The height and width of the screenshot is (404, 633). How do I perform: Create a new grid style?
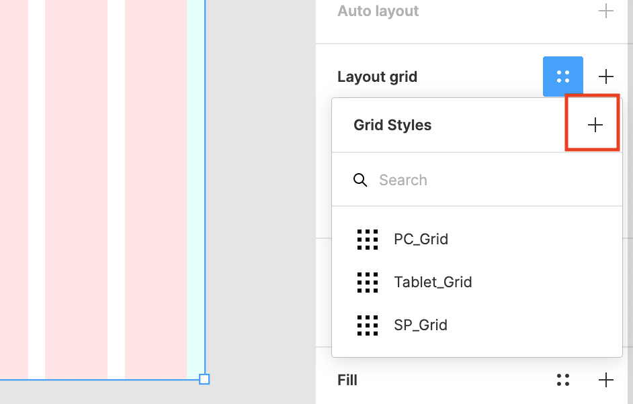(x=595, y=125)
